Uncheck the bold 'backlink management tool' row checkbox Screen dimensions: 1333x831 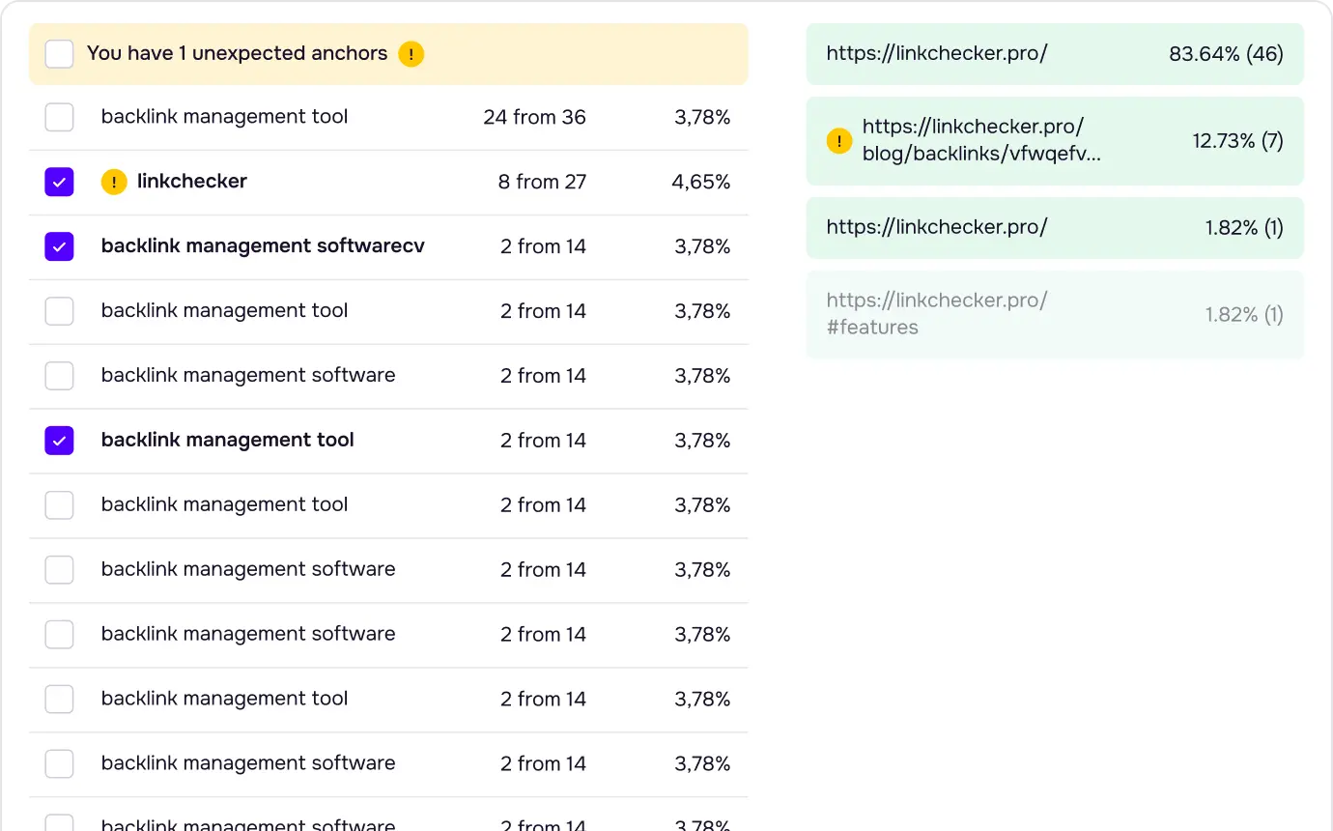(x=60, y=441)
